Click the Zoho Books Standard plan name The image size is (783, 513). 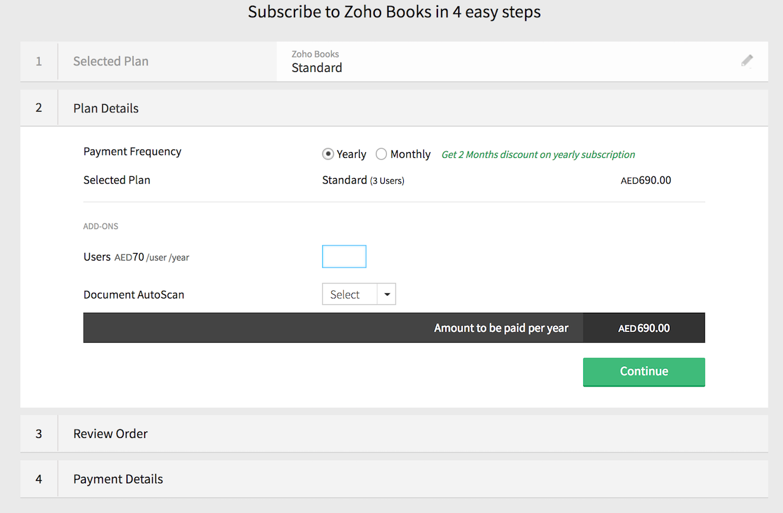pos(317,68)
